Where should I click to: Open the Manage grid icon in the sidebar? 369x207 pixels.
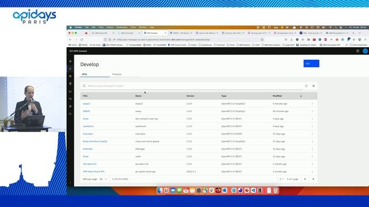point(70,76)
